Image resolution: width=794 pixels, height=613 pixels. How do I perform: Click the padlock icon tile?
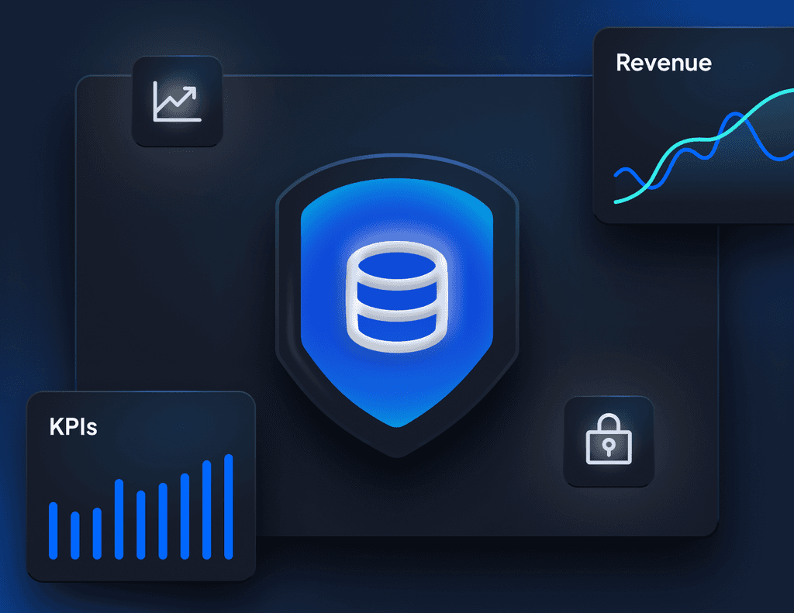tap(609, 442)
